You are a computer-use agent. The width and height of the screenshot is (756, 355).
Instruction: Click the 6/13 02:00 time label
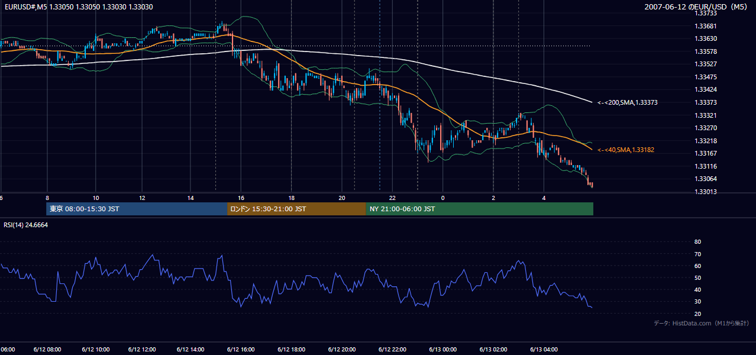493,349
